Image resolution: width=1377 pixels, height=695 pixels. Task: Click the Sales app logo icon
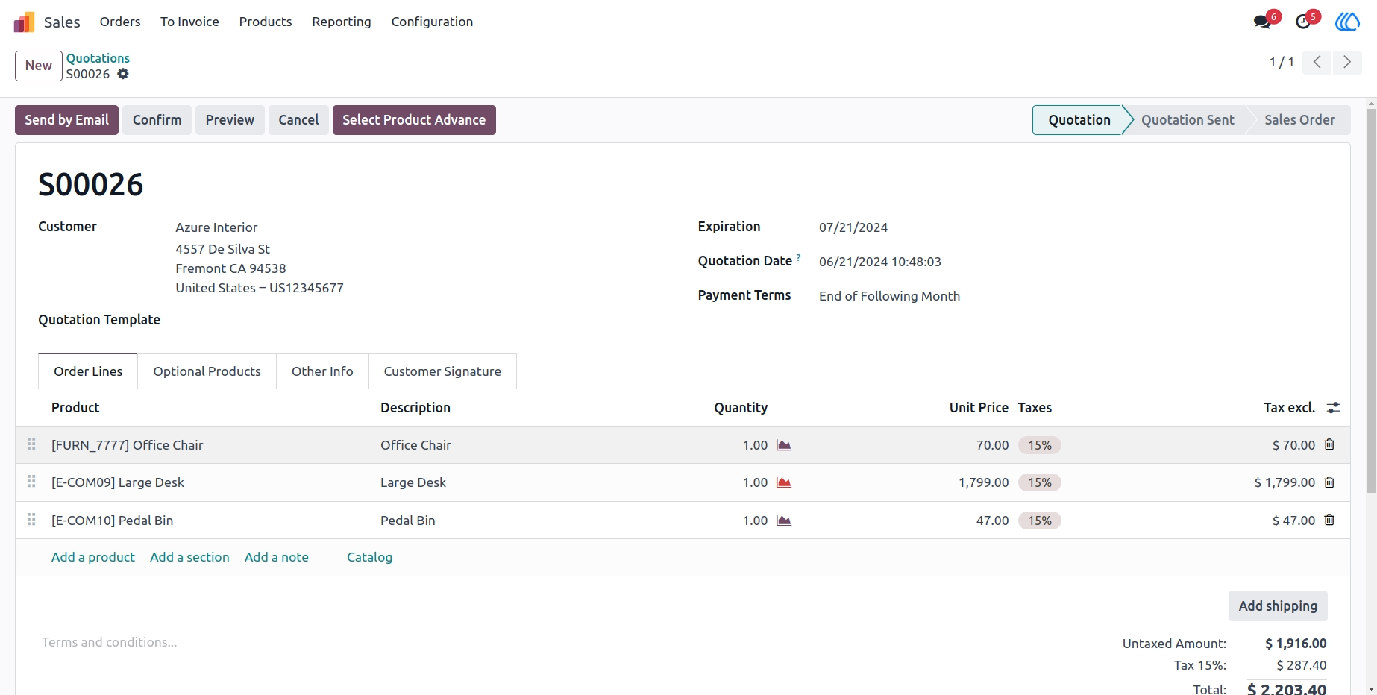25,22
